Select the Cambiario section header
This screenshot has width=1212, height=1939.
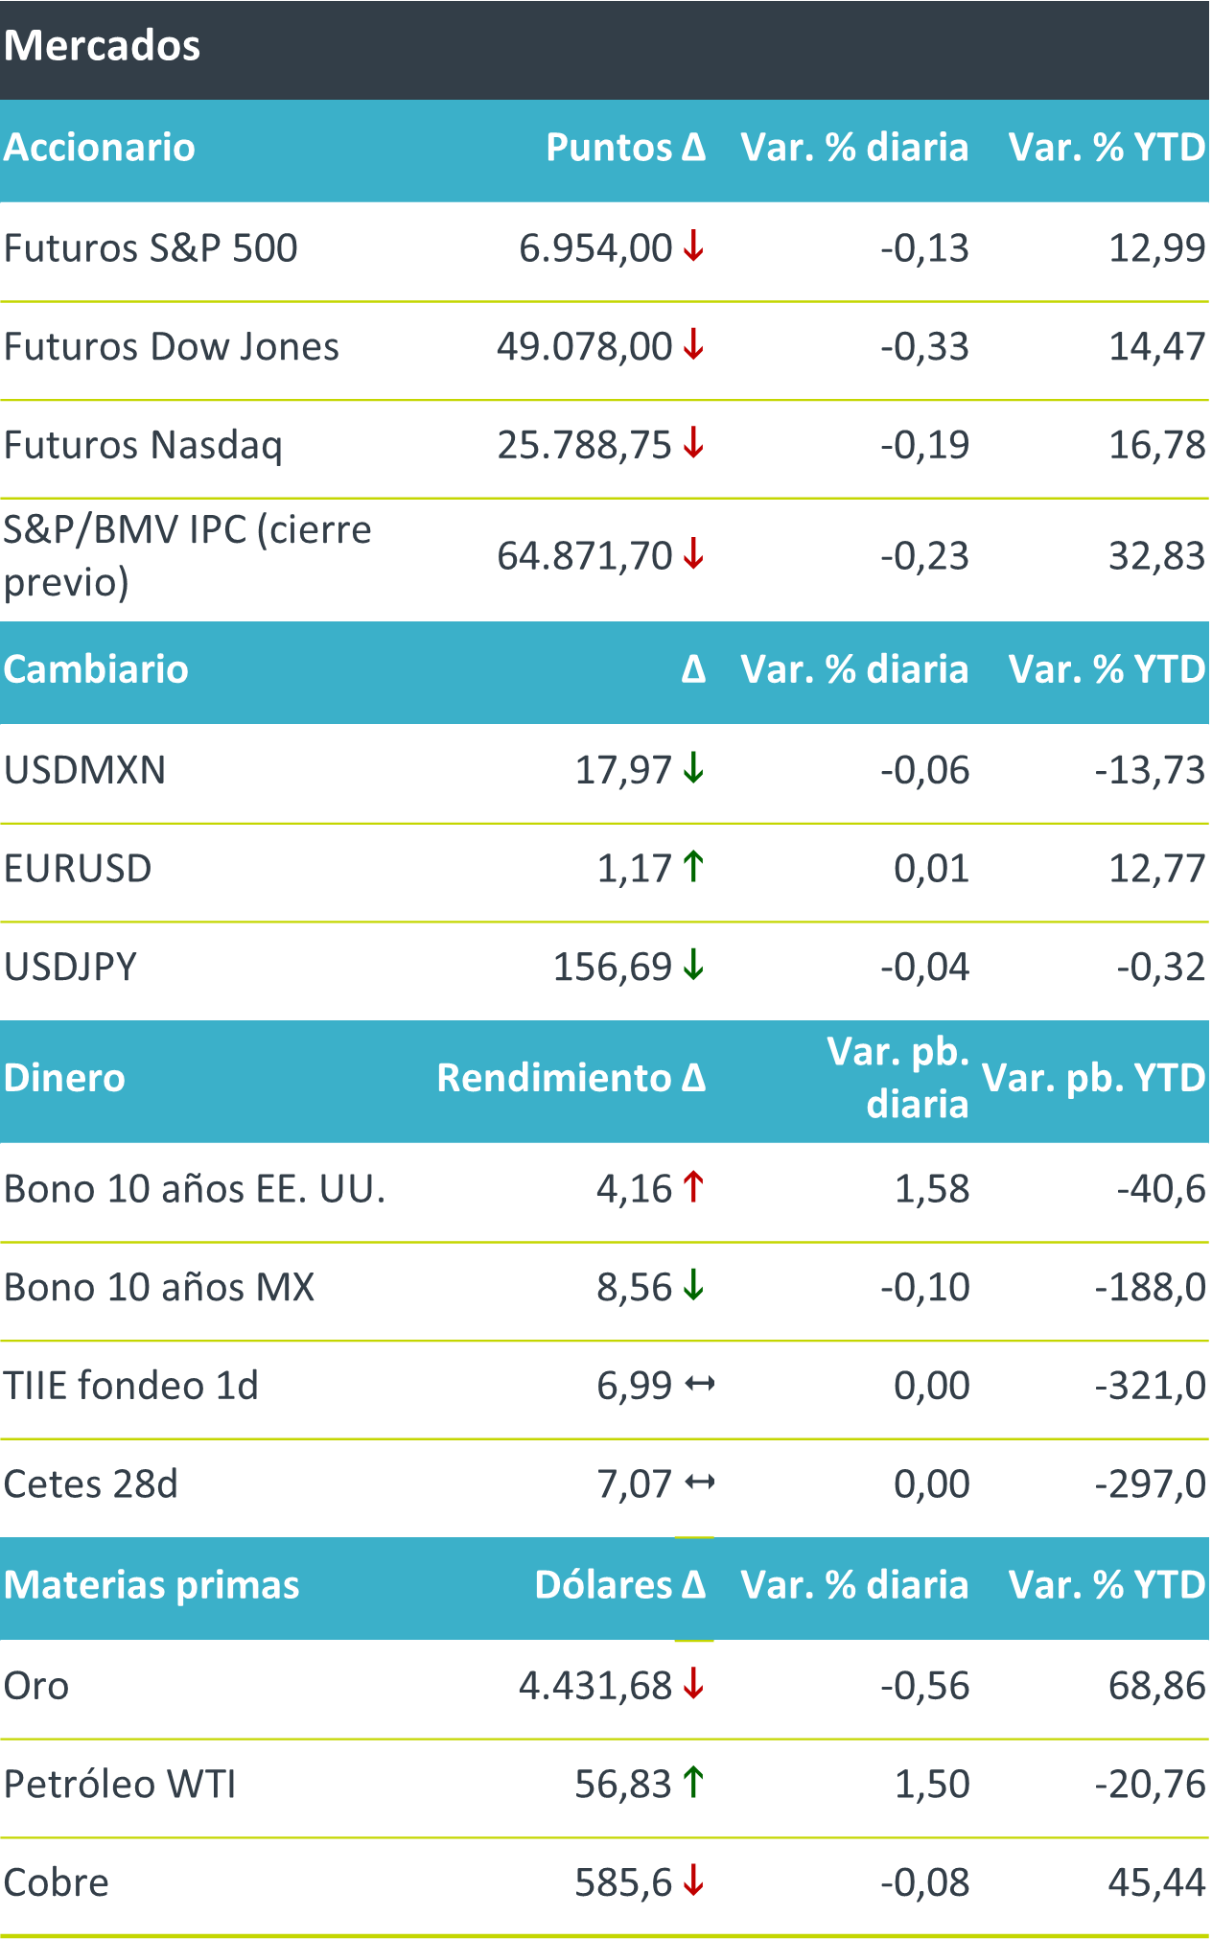96,669
